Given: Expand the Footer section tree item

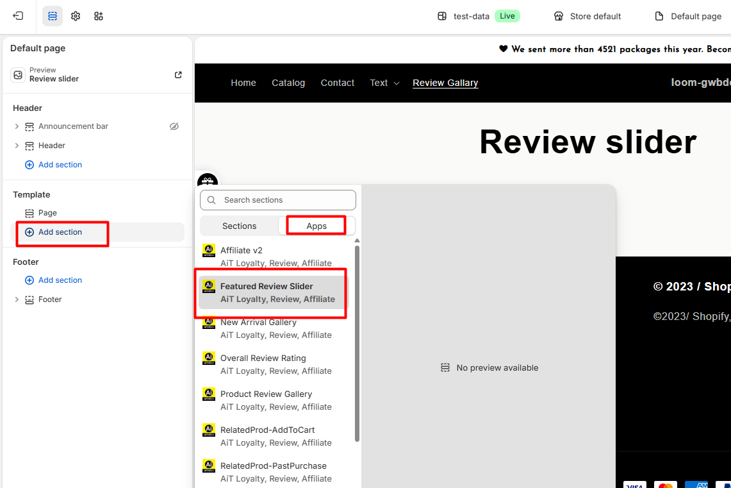Looking at the screenshot, I should click(17, 299).
